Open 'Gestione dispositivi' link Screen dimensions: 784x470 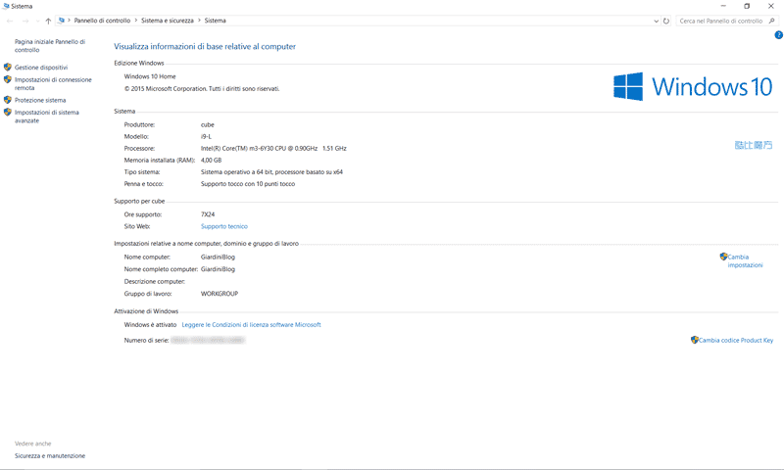coord(41,68)
